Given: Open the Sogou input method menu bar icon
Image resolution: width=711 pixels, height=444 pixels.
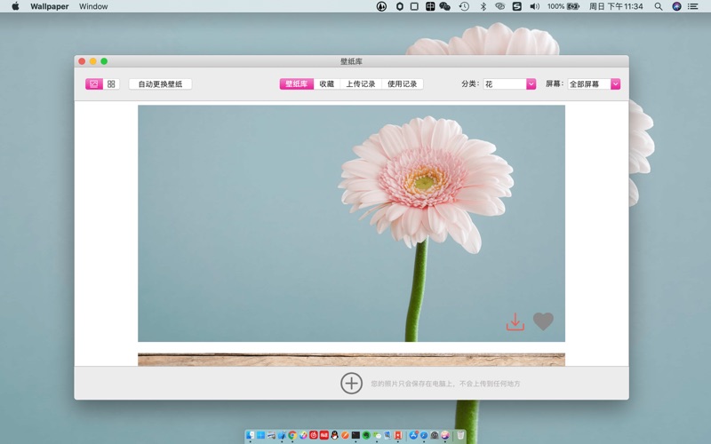Looking at the screenshot, I should point(517,6).
